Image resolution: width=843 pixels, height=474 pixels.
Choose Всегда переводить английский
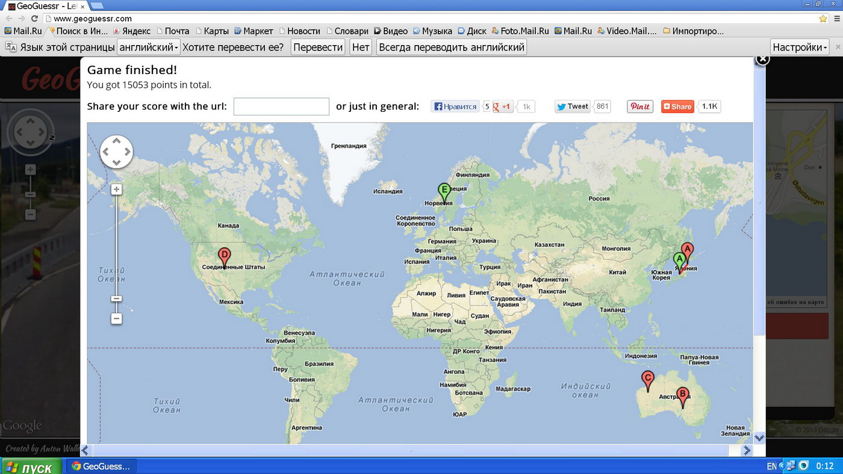pyautogui.click(x=452, y=47)
